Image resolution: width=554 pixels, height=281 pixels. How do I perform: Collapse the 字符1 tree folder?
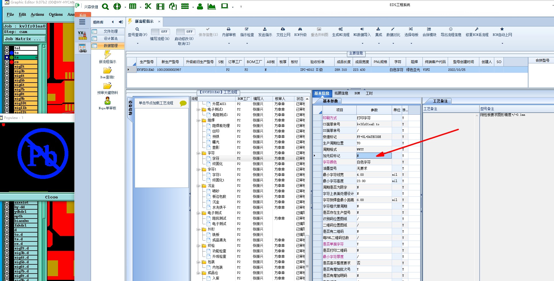click(198, 169)
